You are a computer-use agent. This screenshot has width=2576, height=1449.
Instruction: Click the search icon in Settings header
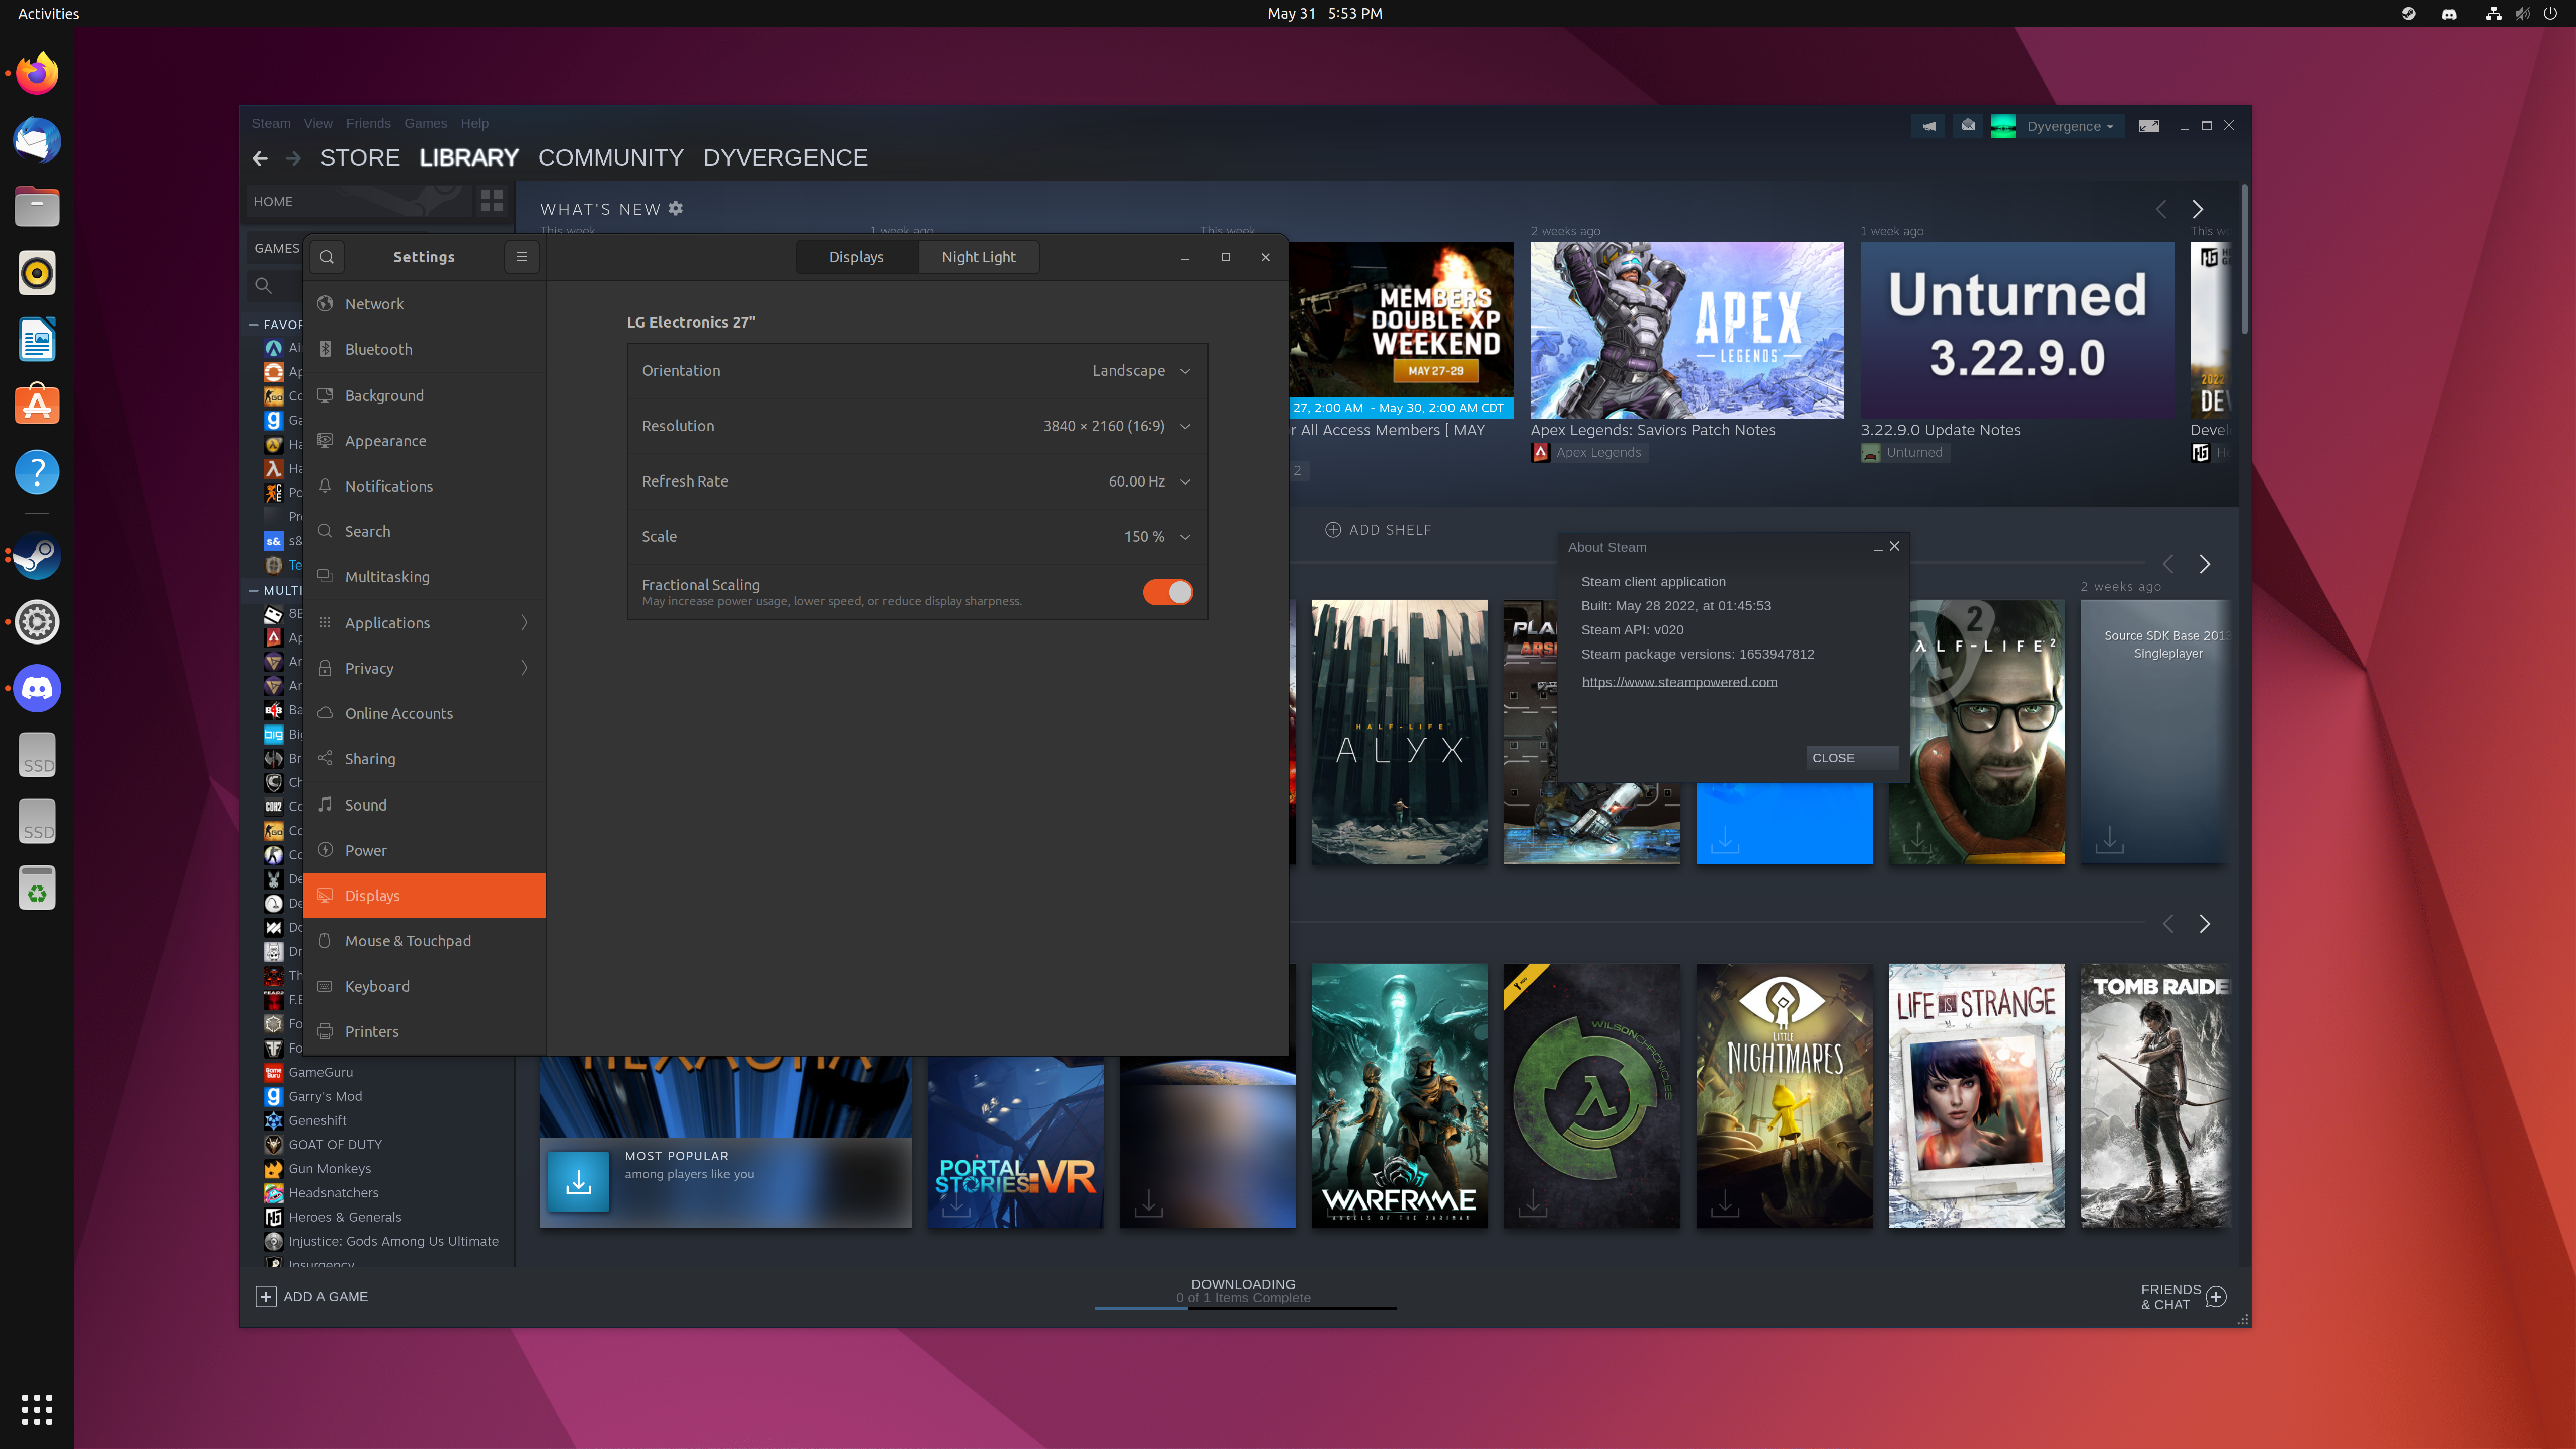327,257
